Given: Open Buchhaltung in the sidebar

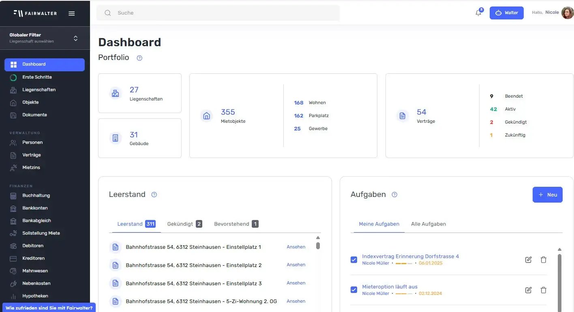Looking at the screenshot, I should (x=36, y=195).
